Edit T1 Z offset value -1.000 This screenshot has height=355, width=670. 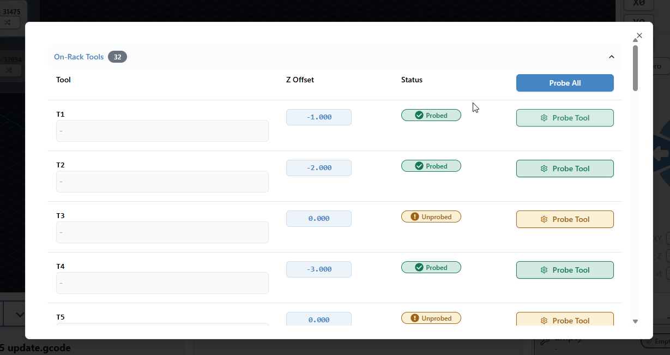pyautogui.click(x=319, y=117)
